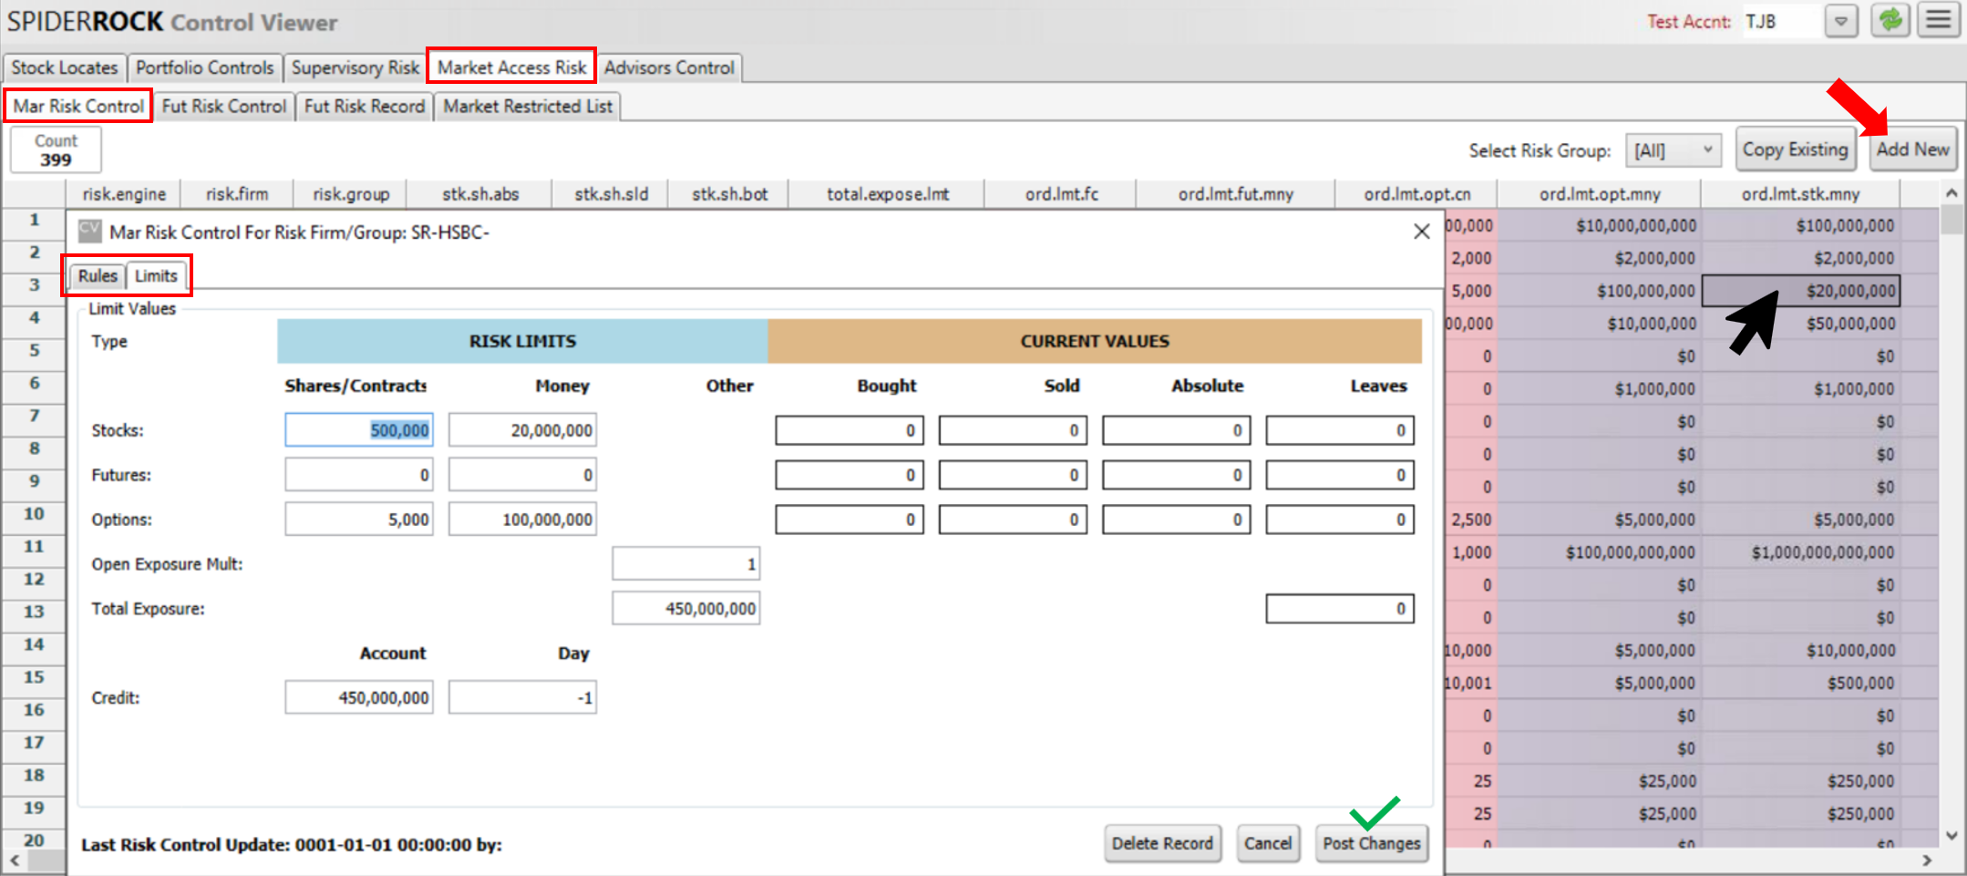
Task: Edit the Stocks Shares/Contracts limit field
Action: pos(359,430)
